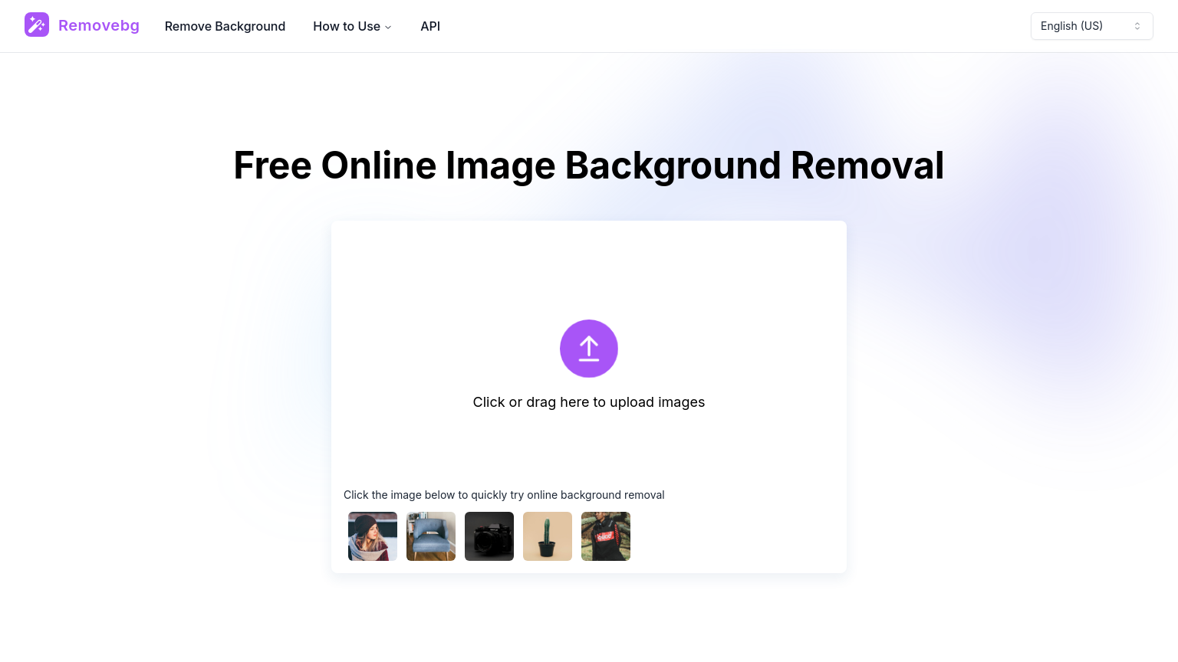Click the Removebg brand name link
The width and height of the screenshot is (1178, 662).
99,25
